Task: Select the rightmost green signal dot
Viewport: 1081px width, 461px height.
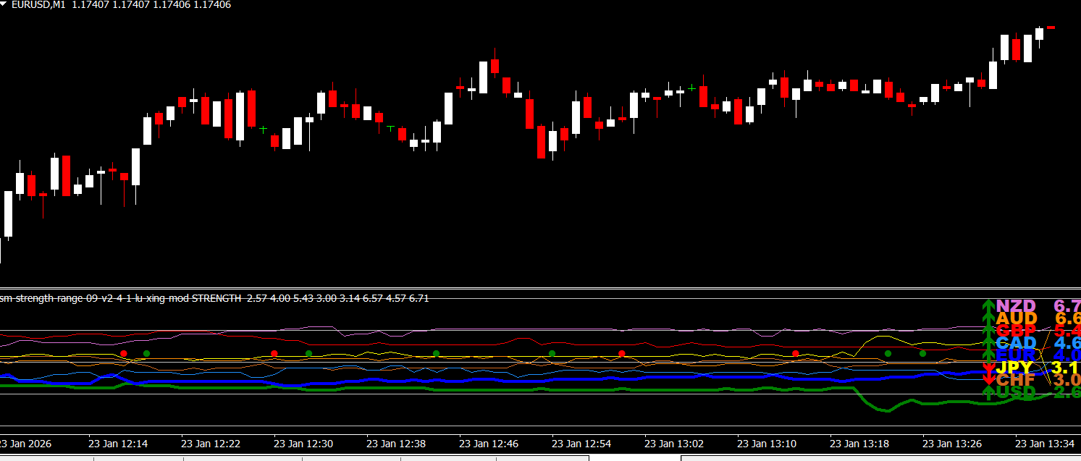Action: pyautogui.click(x=922, y=354)
